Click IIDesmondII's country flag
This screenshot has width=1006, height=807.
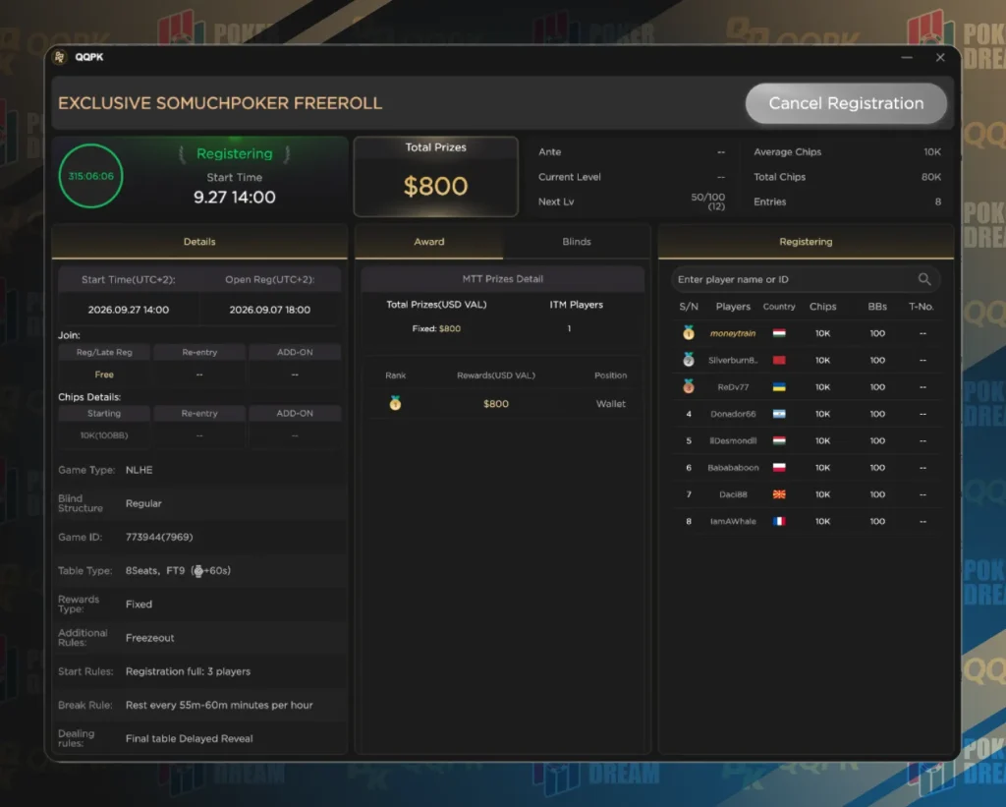pyautogui.click(x=779, y=441)
